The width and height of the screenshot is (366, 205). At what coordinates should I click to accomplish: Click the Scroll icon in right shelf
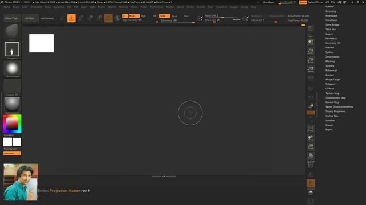tap(311, 42)
